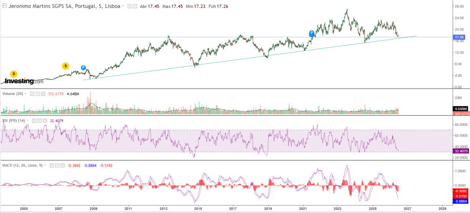Click the red 352.677K value in Volume legend
470x213 pixels.
(x=56, y=94)
